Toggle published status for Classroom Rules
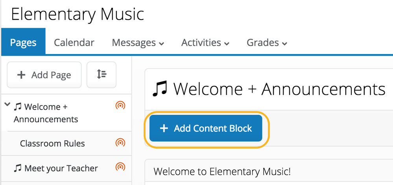Viewport: 393px width, 185px height. pos(120,143)
